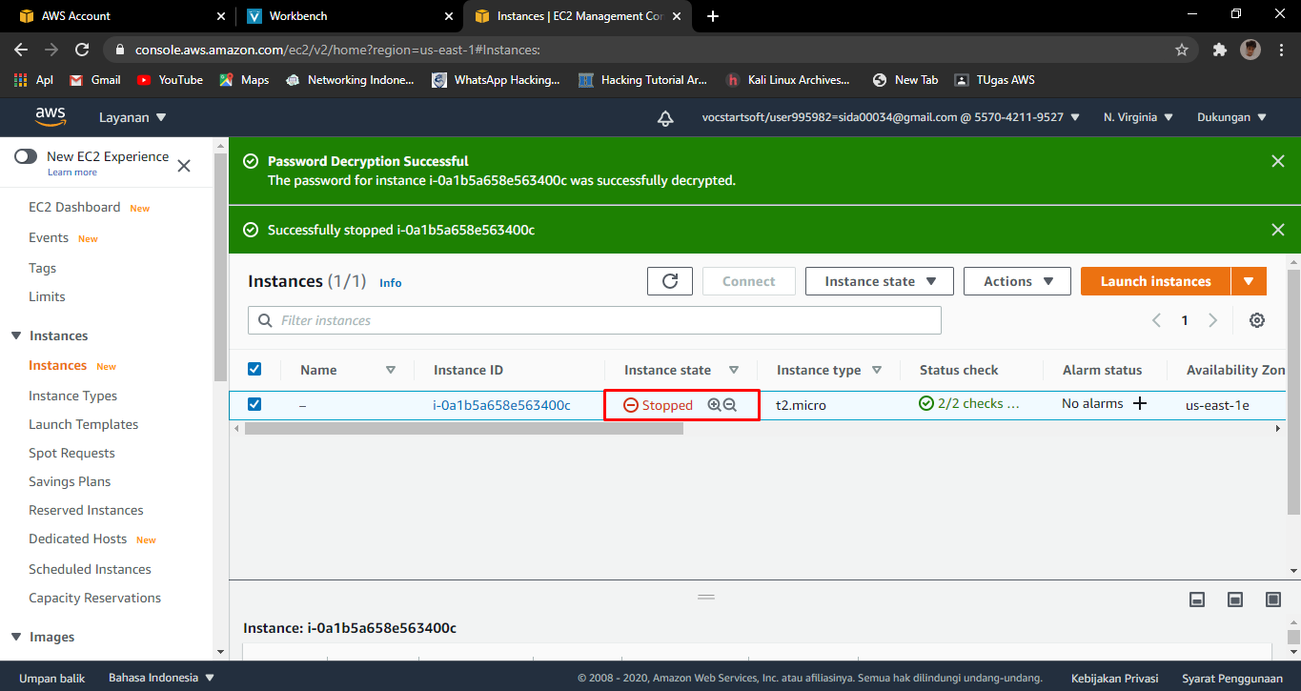Screen dimensions: 1301x691
Task: Open Spot Requests in sidebar
Action: (71, 453)
